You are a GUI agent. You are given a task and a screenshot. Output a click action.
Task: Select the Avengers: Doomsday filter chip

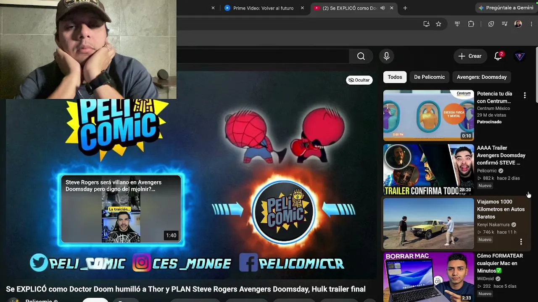[x=482, y=77]
